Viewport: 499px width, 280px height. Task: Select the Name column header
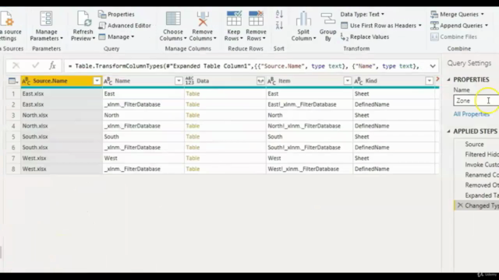click(143, 81)
